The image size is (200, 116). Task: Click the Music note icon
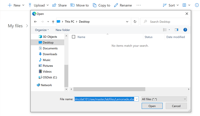pyautogui.click(x=40, y=60)
